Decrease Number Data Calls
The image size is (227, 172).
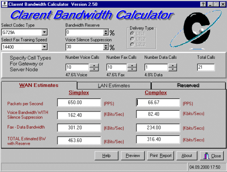(x=172, y=69)
